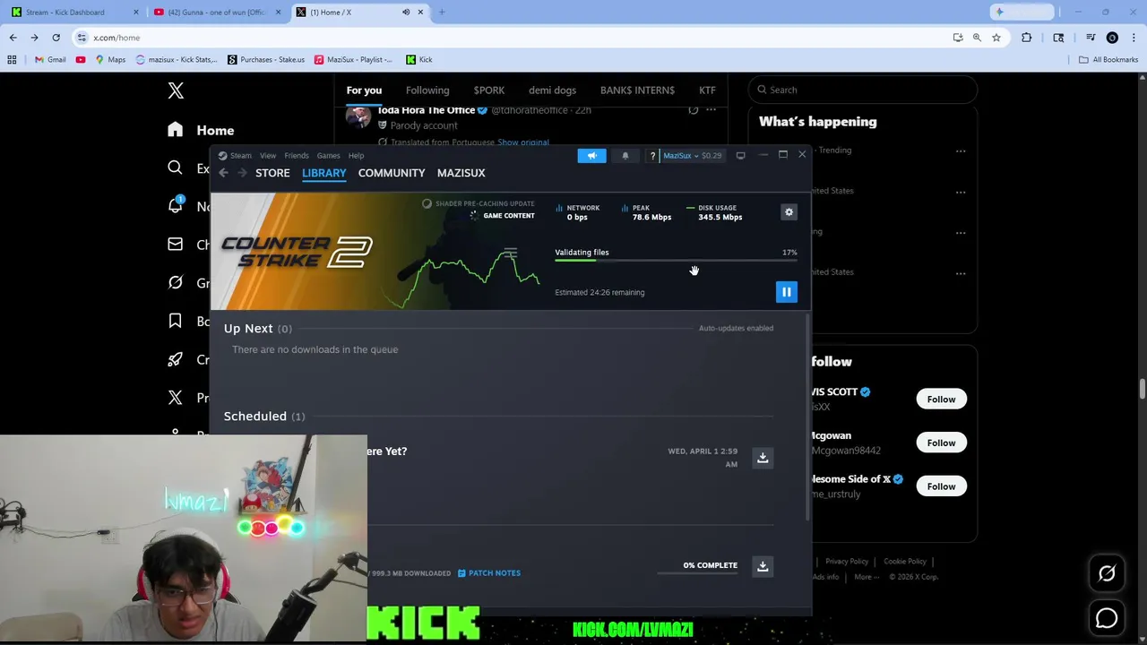This screenshot has width=1147, height=645.
Task: Select For you tab on X
Action: click(x=364, y=90)
